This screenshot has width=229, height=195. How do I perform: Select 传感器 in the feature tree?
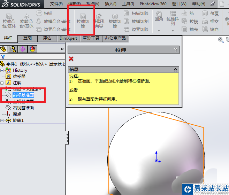click(19, 77)
